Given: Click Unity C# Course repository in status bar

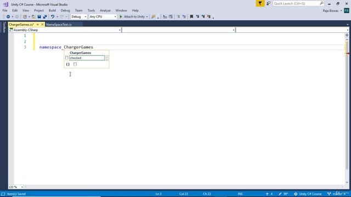Looking at the screenshot, I should click(x=308, y=194).
